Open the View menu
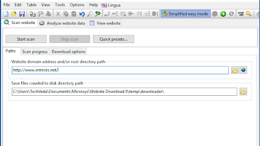This screenshot has height=146, width=260. pyautogui.click(x=45, y=5)
